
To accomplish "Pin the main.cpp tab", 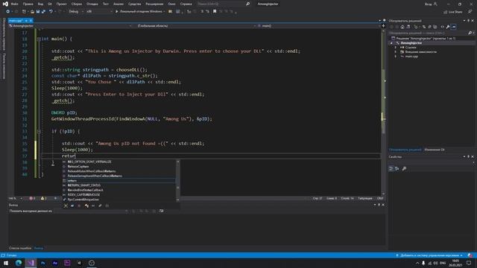I will [x=27, y=21].
